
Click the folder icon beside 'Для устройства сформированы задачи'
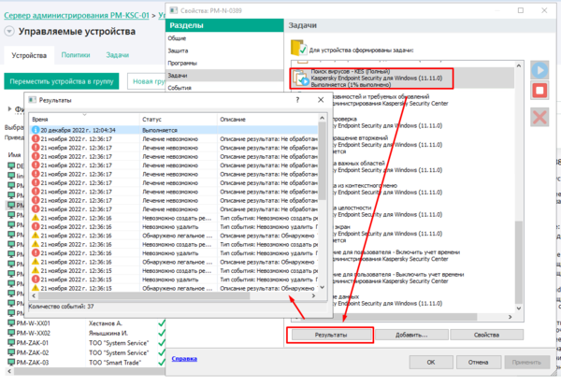(x=298, y=48)
